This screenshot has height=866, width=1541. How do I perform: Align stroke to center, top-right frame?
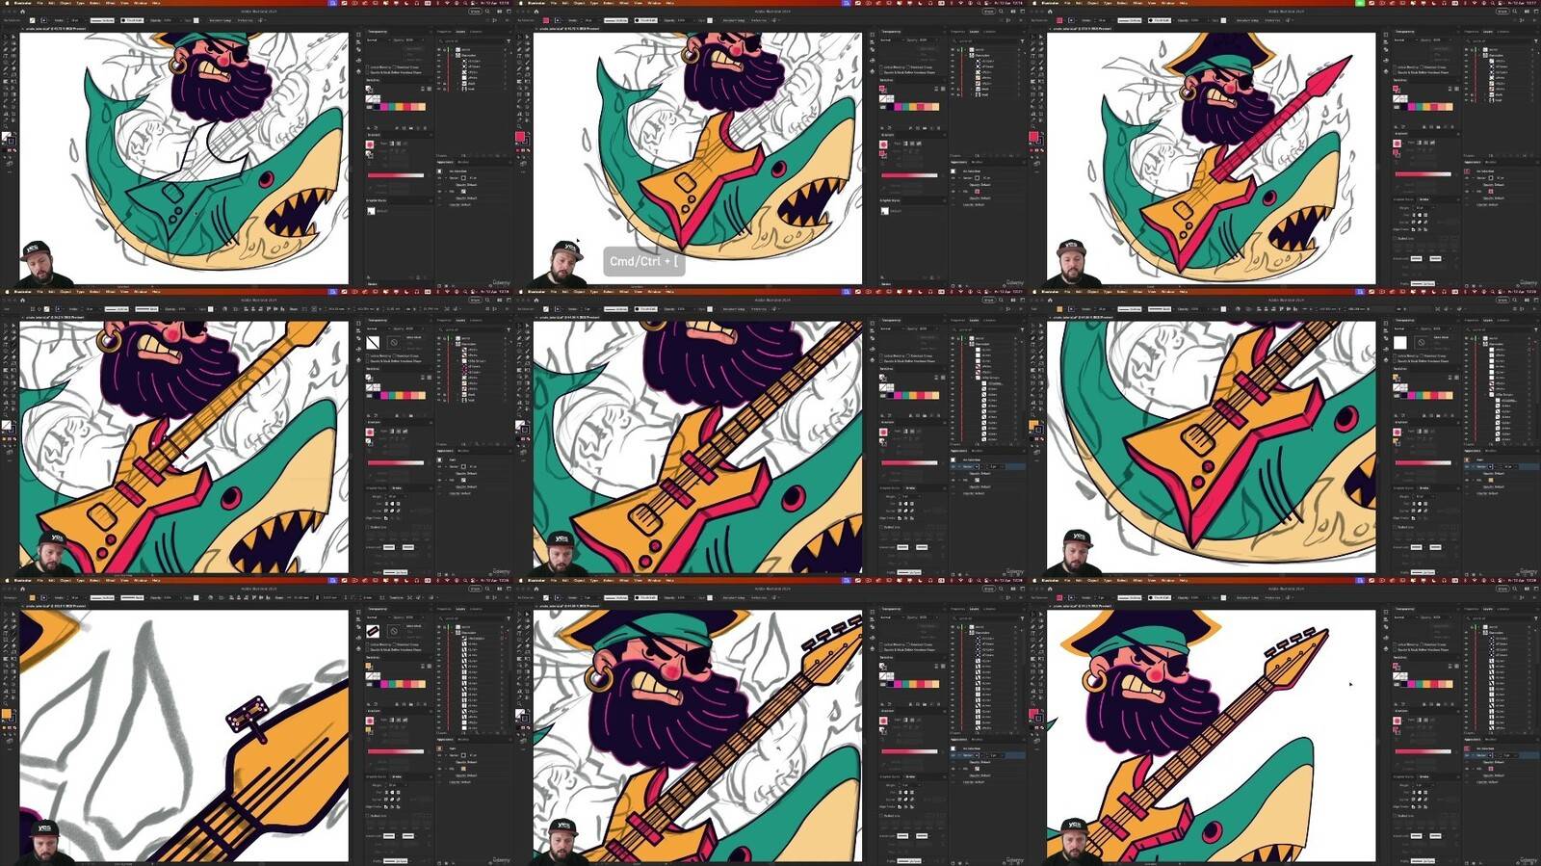tap(1413, 229)
